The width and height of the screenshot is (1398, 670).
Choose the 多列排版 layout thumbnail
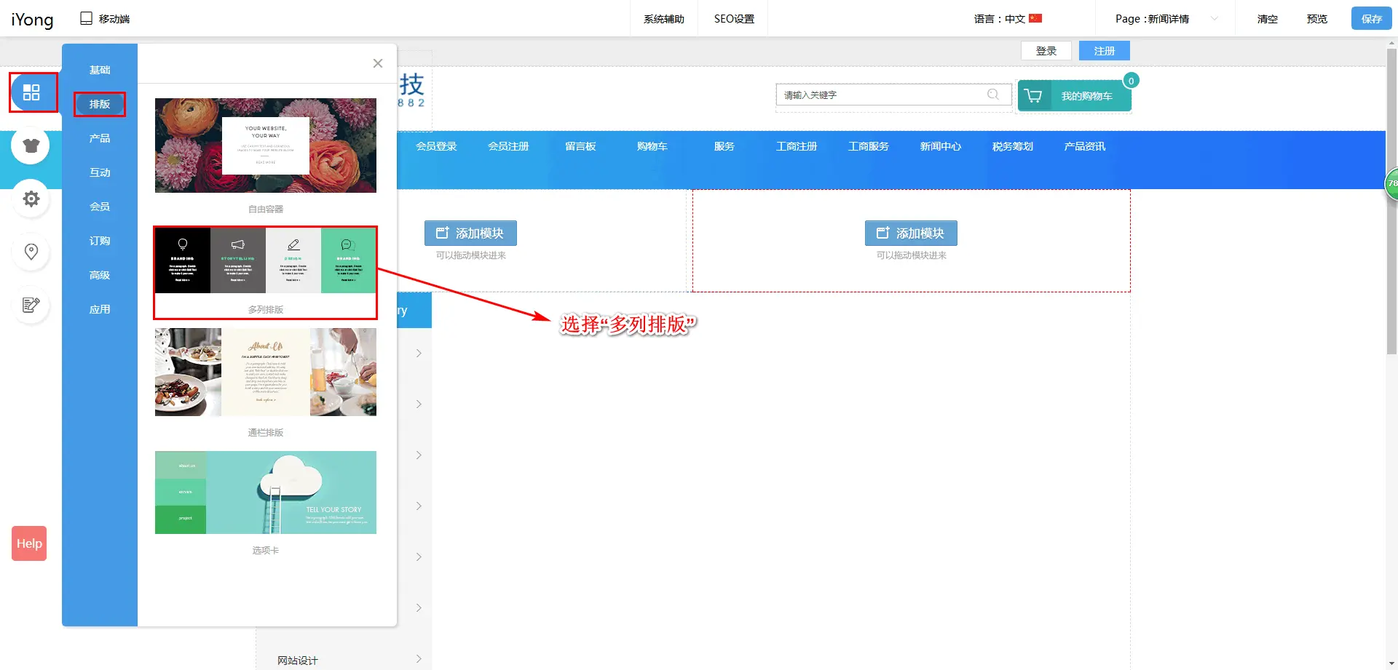[x=266, y=260]
